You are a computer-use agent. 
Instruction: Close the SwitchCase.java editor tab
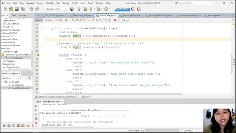(116, 16)
